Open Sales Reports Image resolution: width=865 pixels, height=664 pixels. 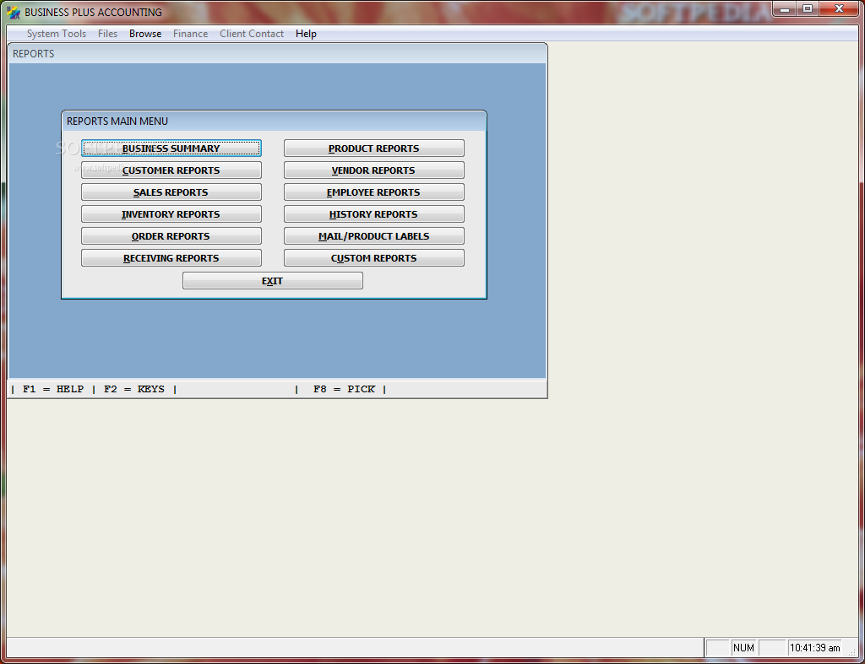(x=171, y=192)
